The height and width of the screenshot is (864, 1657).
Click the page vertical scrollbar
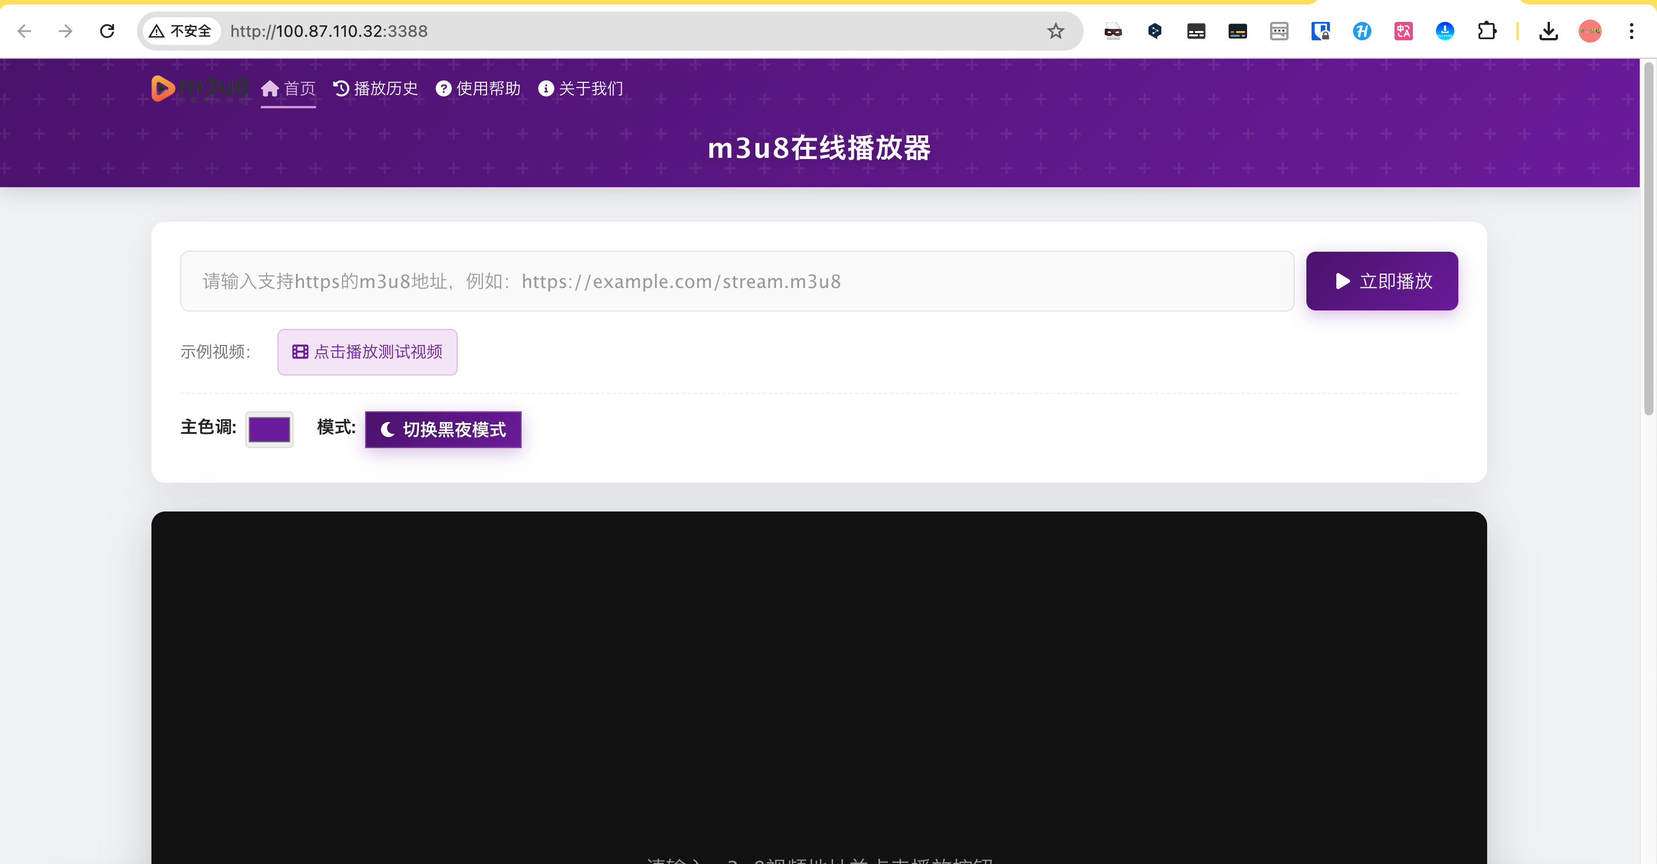(x=1648, y=238)
